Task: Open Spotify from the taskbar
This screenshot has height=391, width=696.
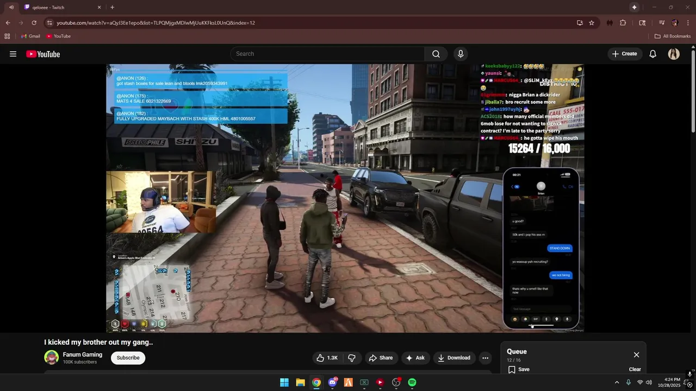Action: point(412,382)
